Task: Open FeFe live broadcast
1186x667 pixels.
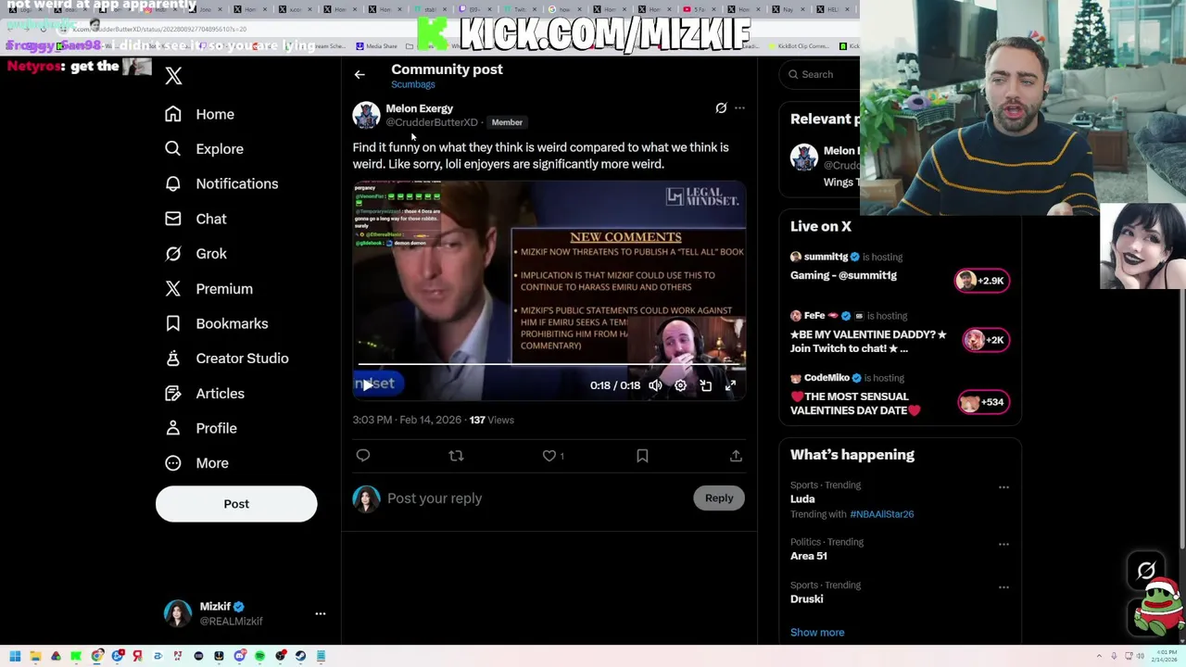Action: [x=868, y=341]
